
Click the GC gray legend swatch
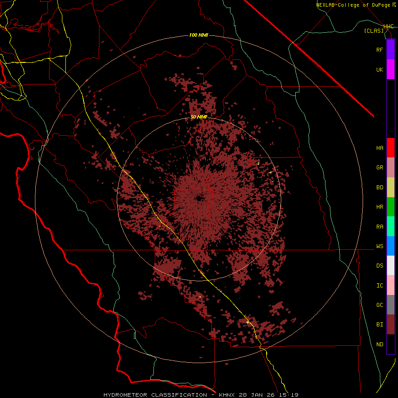pos(390,305)
